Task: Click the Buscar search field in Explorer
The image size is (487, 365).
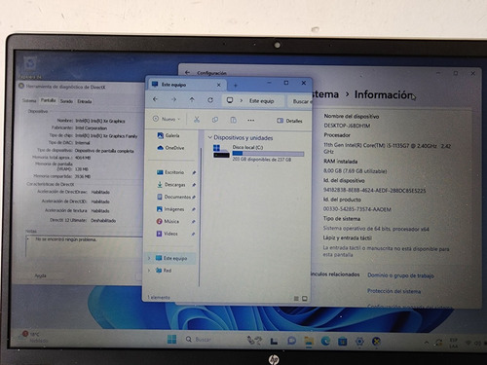Action: (300, 101)
